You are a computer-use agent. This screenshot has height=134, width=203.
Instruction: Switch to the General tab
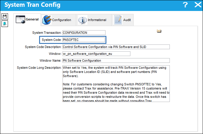pos(27,20)
